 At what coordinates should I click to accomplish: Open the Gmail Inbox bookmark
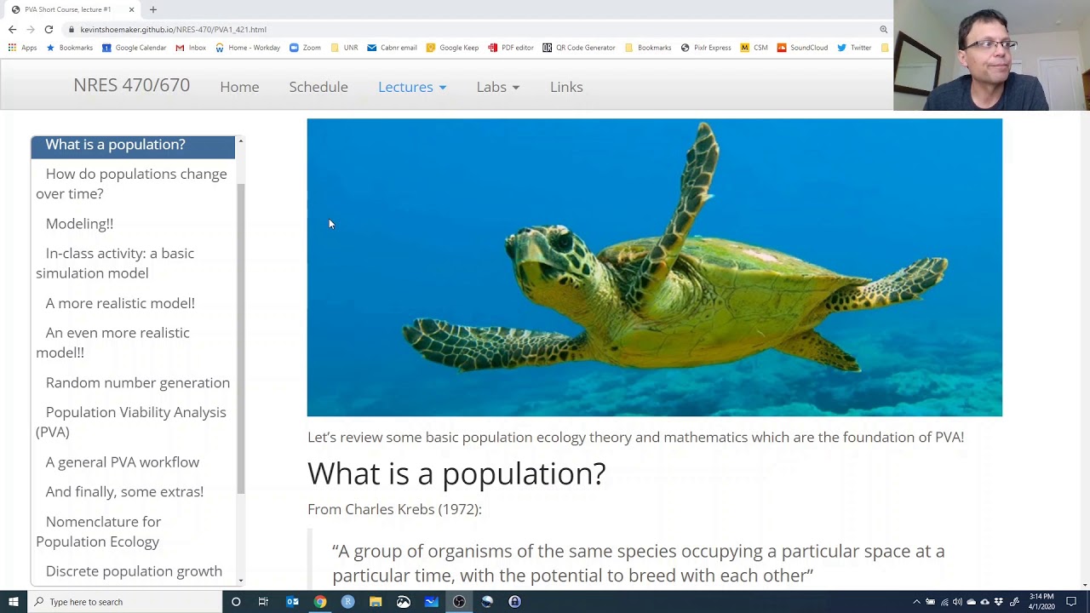click(191, 48)
